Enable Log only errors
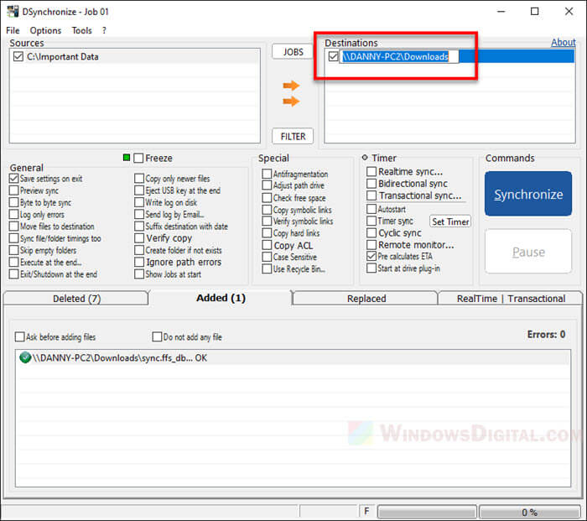 (14, 214)
